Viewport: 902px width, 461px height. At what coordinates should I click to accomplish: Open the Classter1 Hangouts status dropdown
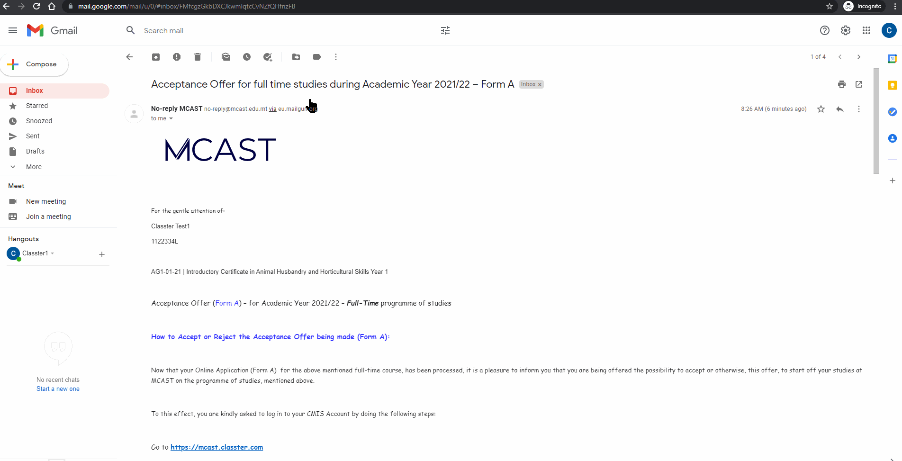(x=53, y=253)
